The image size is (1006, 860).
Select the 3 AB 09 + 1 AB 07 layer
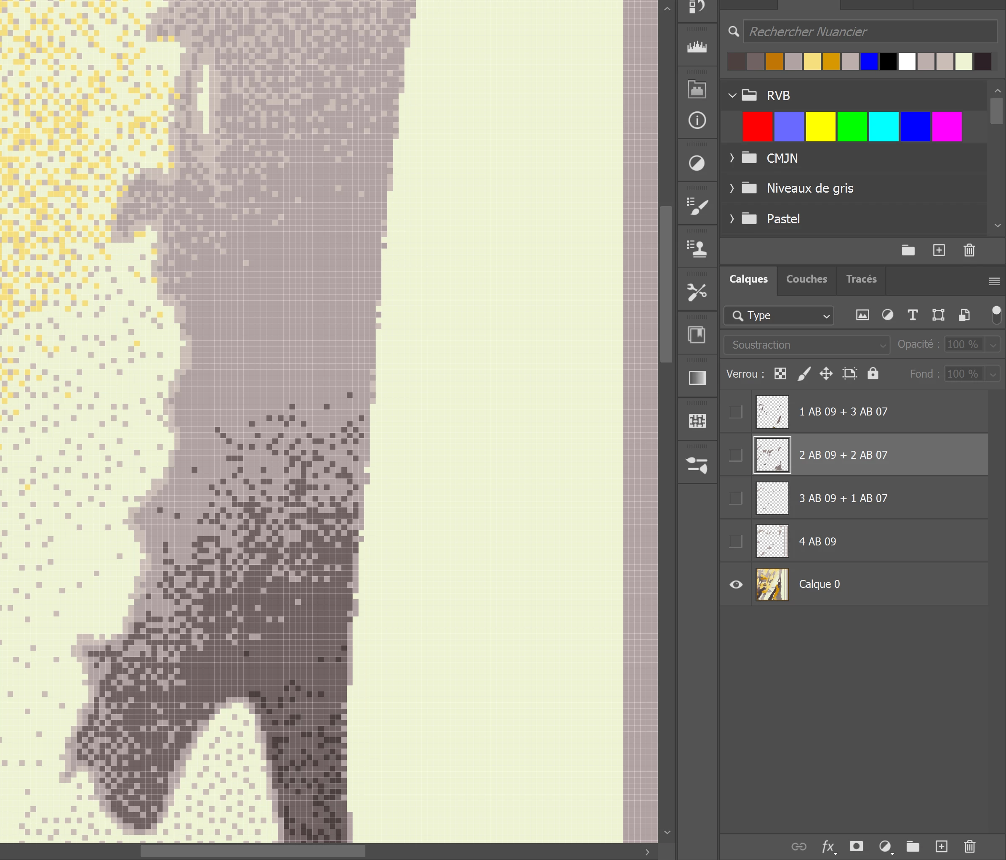843,498
